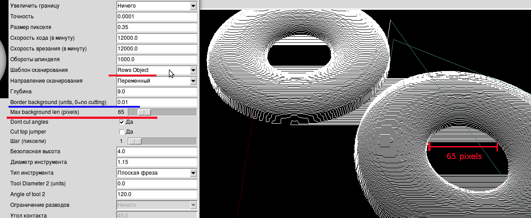The height and width of the screenshot is (218, 531).
Task: Click the greyed-out Ограничение разводов dropdown
Action: coord(156,205)
